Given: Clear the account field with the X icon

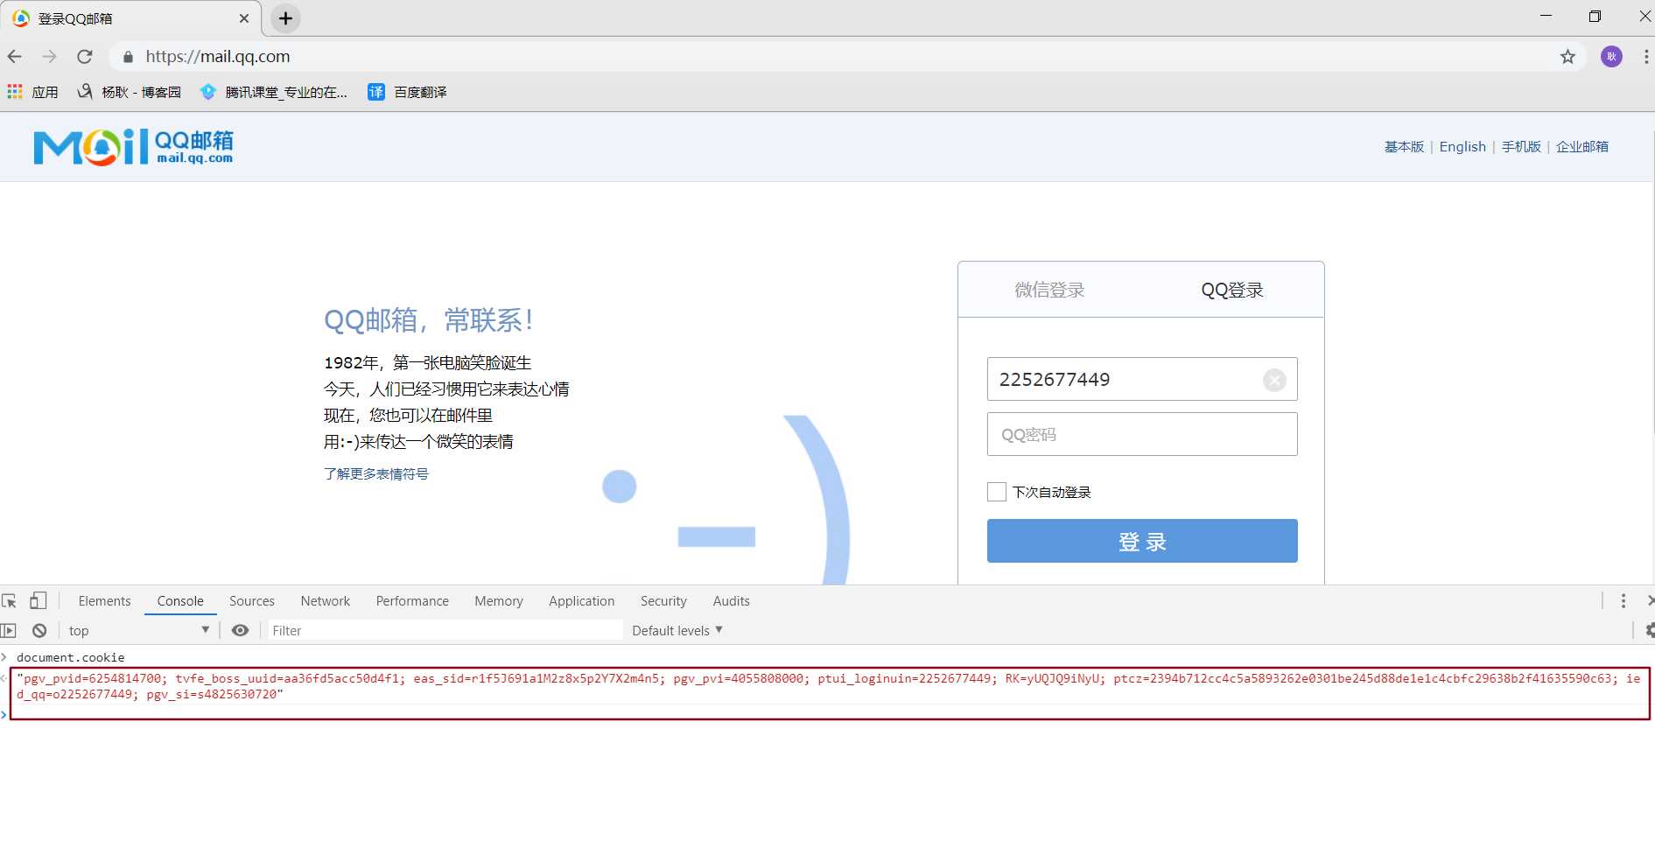Looking at the screenshot, I should tap(1274, 380).
